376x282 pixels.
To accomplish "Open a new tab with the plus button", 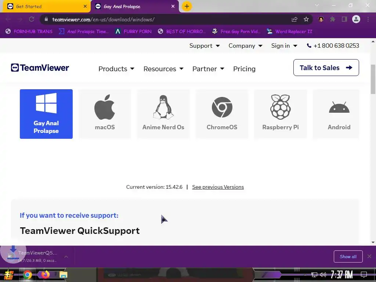I will tap(187, 6).
